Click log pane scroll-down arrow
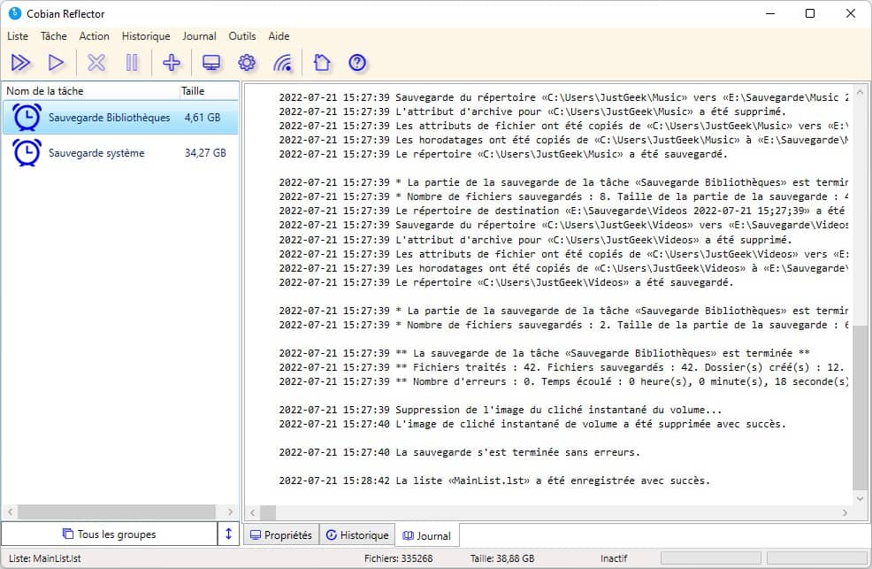Viewport: 872px width, 569px height. (860, 499)
